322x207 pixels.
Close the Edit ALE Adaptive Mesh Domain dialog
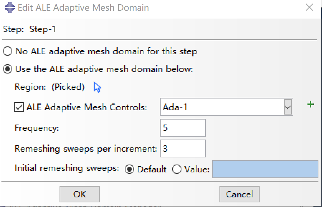(x=309, y=7)
